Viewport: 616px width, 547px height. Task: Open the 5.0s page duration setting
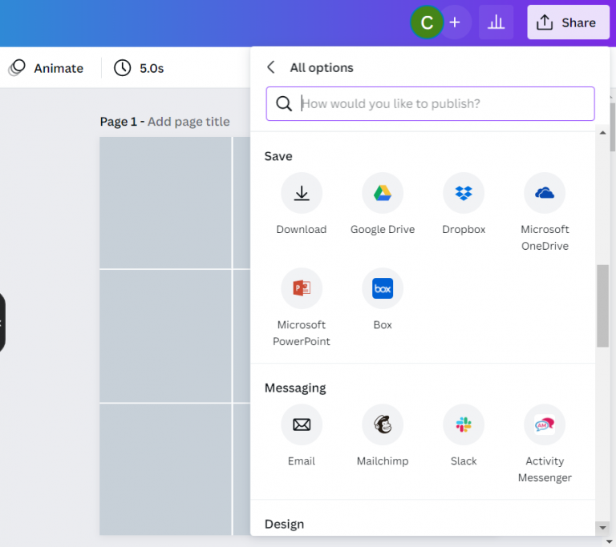tap(139, 68)
